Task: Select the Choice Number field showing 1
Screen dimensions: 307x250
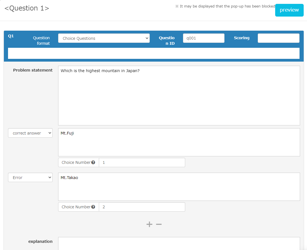Action: [142, 163]
